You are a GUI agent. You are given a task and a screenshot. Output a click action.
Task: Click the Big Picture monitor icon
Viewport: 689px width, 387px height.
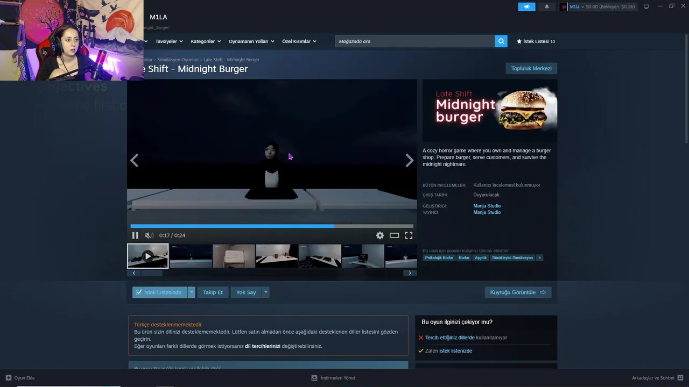[646, 6]
